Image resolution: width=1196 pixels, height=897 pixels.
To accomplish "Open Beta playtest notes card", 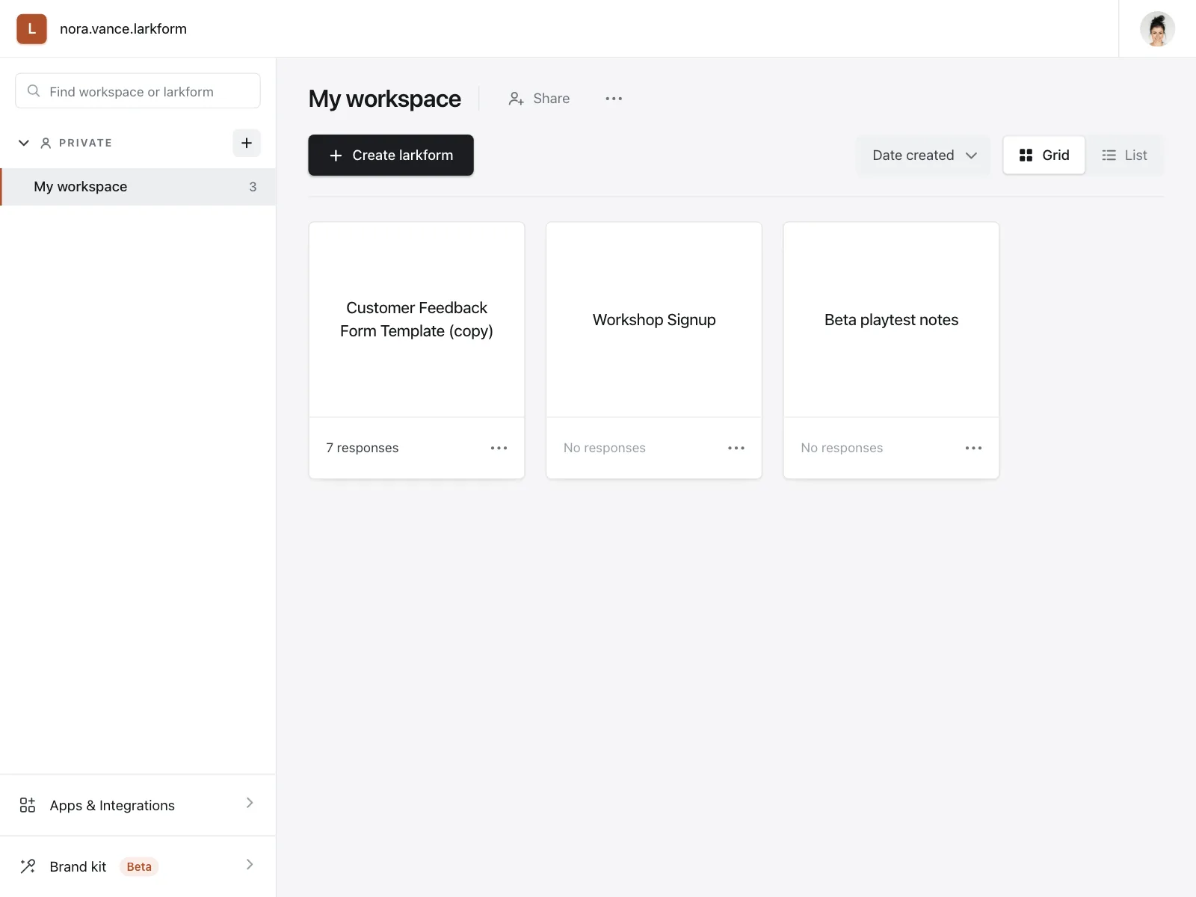I will [x=891, y=320].
